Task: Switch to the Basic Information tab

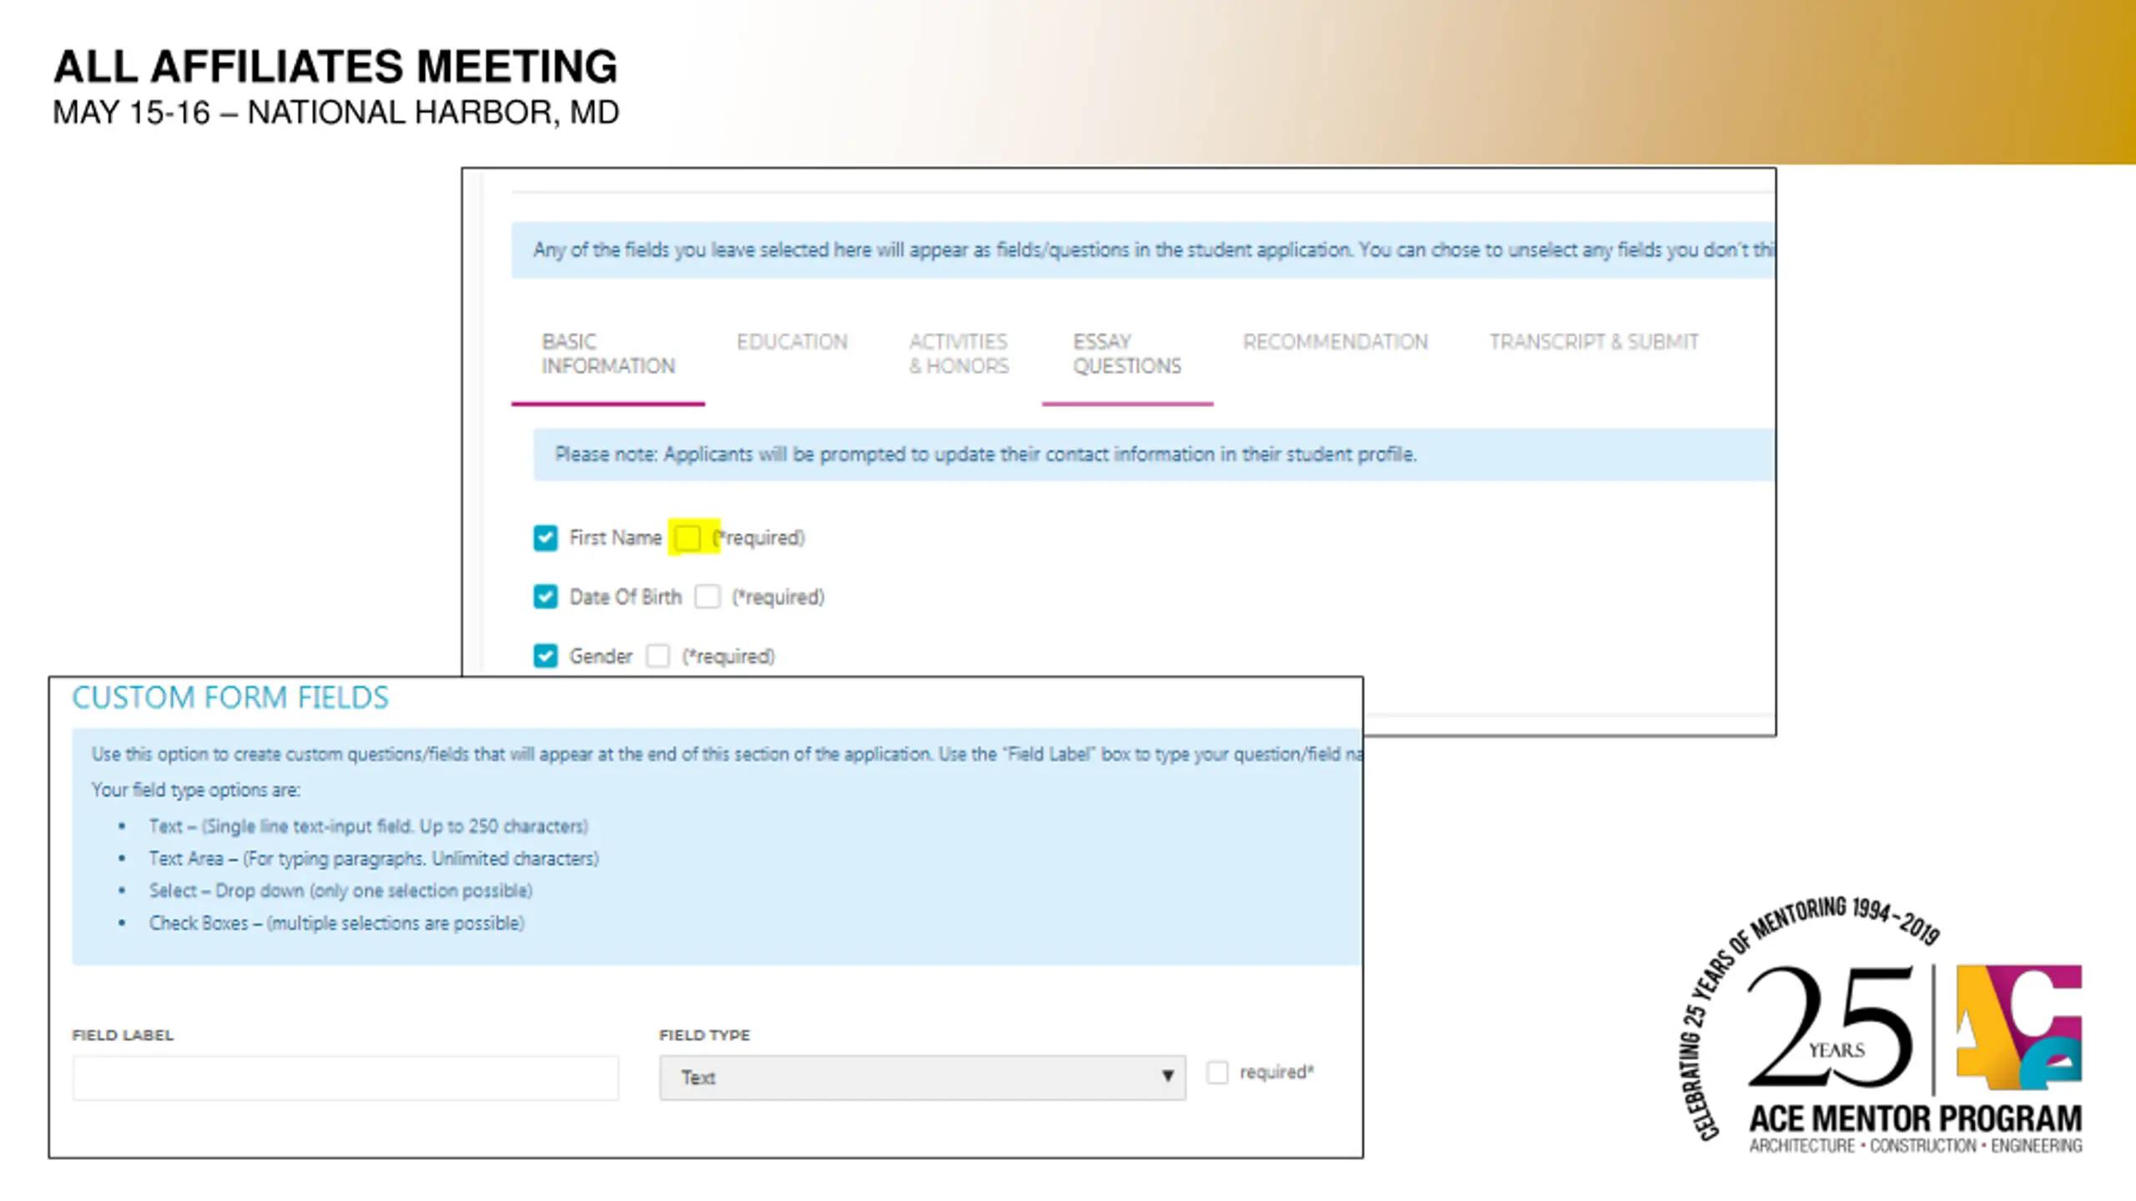Action: 608,354
